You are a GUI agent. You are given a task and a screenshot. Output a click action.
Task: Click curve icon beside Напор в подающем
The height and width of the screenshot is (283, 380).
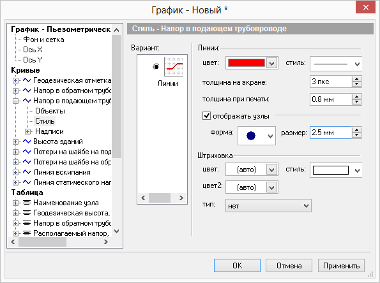point(27,100)
